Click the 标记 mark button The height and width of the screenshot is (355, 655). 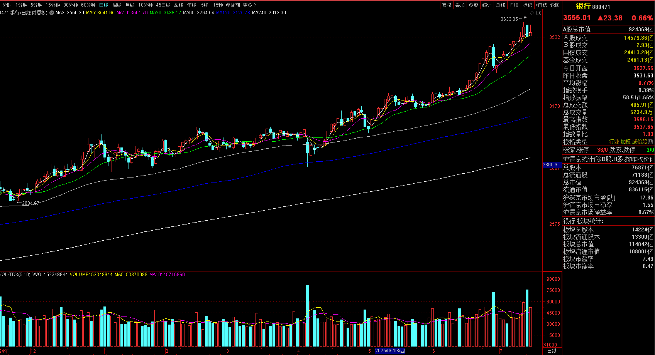(x=527, y=5)
